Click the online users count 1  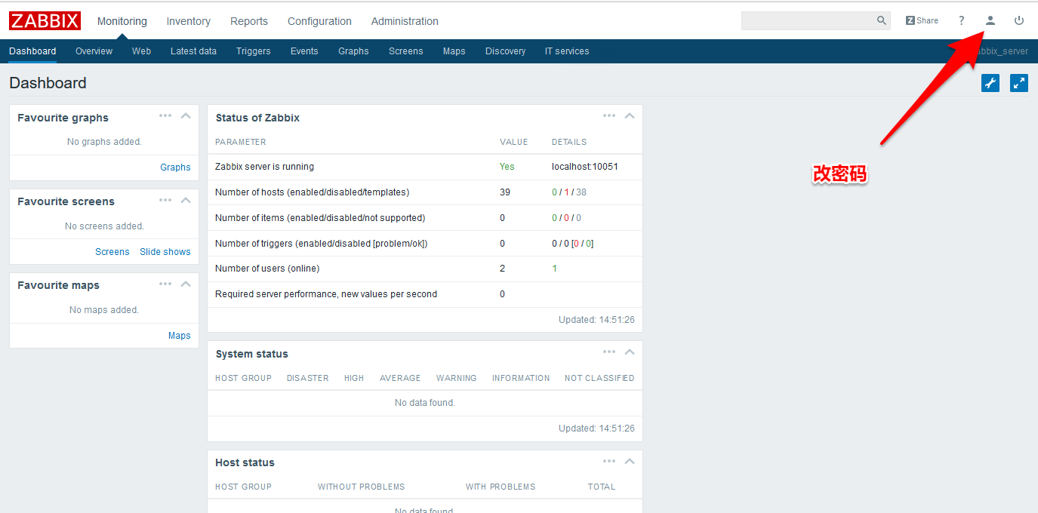coord(555,269)
